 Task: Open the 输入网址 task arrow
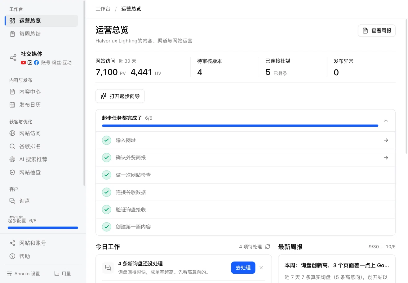click(386, 140)
